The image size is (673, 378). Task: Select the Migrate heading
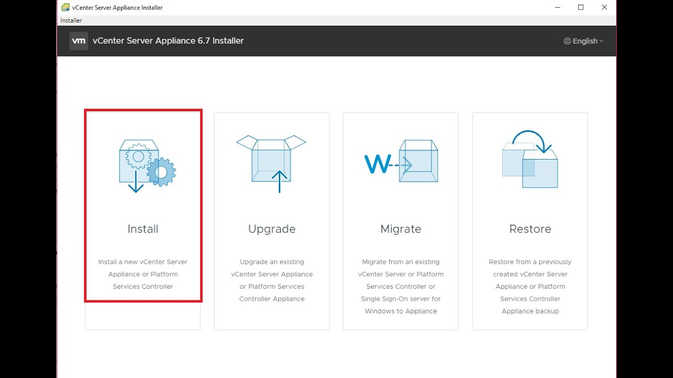click(x=401, y=229)
